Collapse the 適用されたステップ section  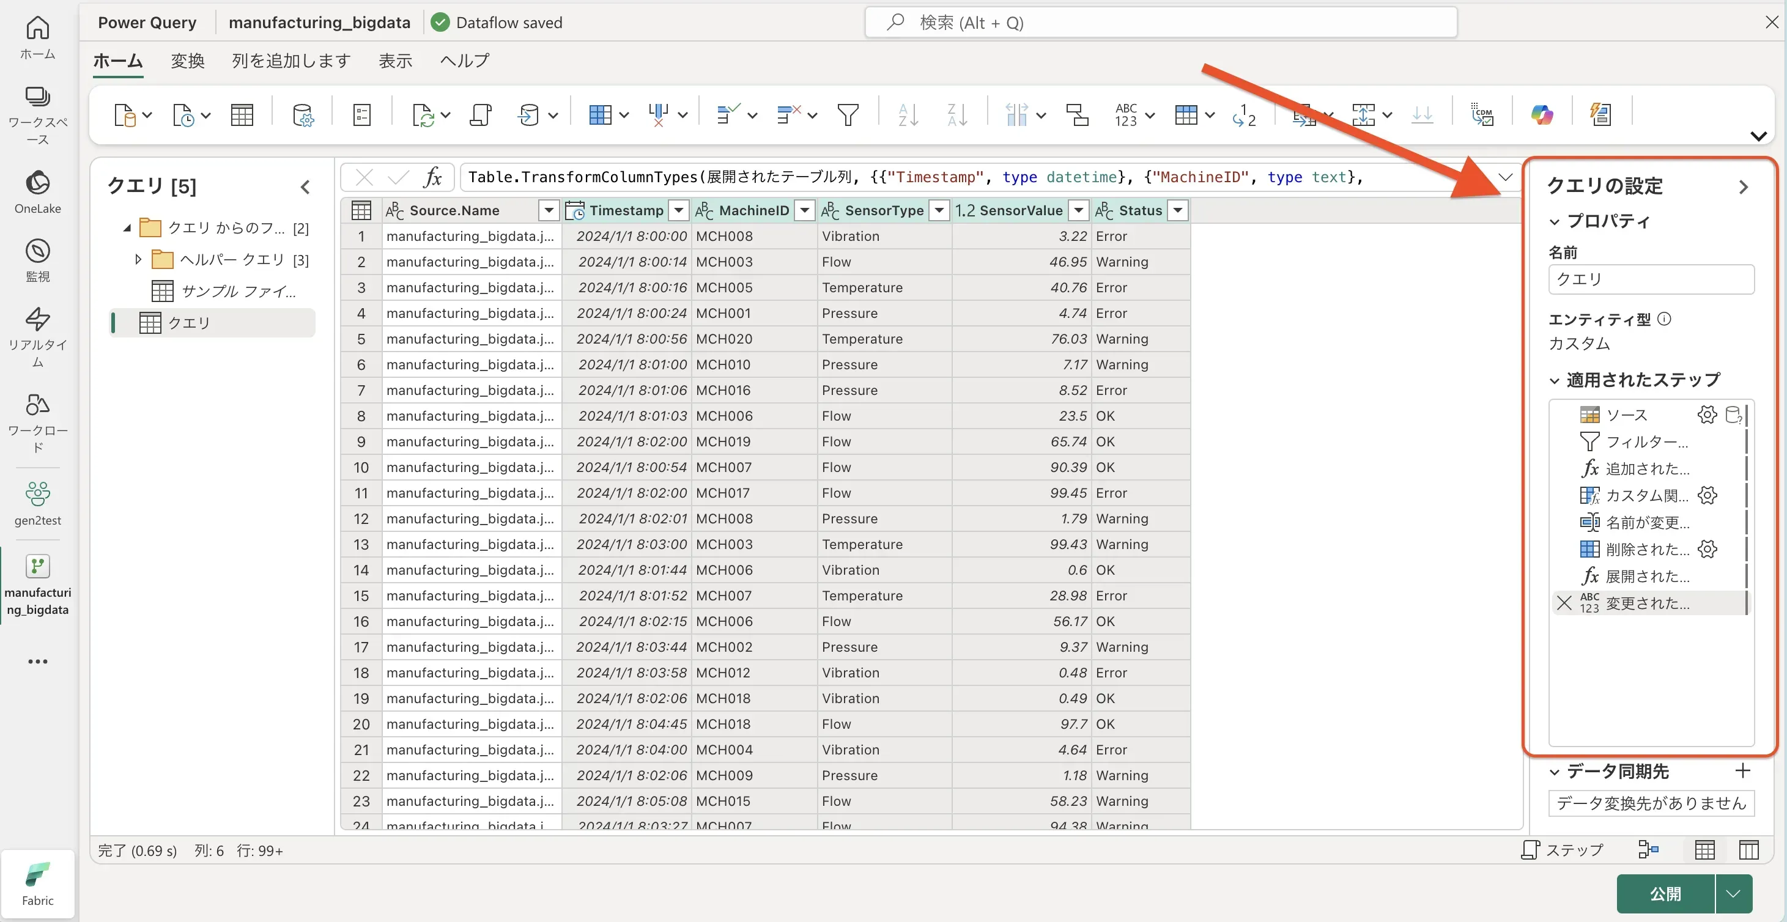1555,380
